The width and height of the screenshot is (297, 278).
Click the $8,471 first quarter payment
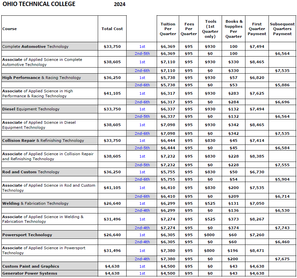[257, 251]
